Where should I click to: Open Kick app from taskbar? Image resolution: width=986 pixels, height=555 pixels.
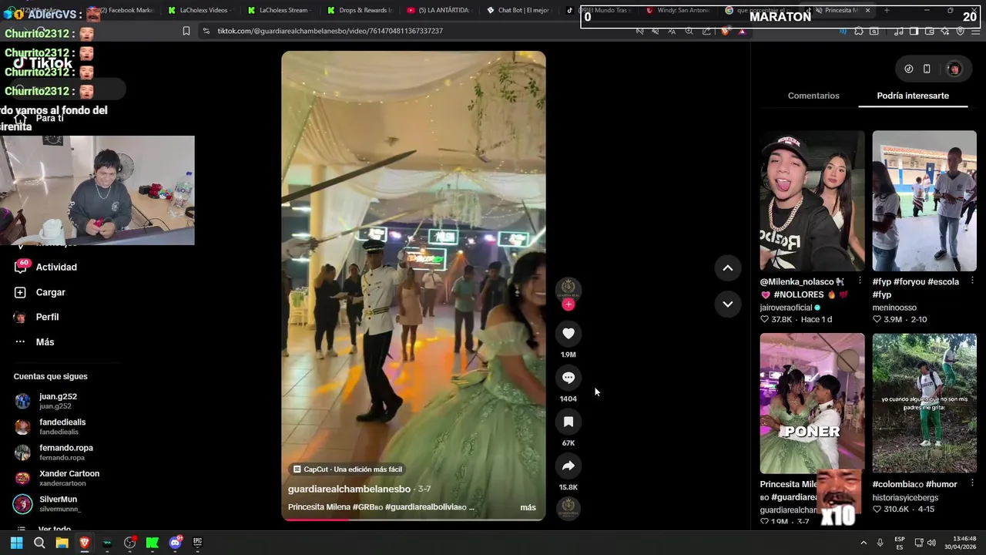coord(153,543)
